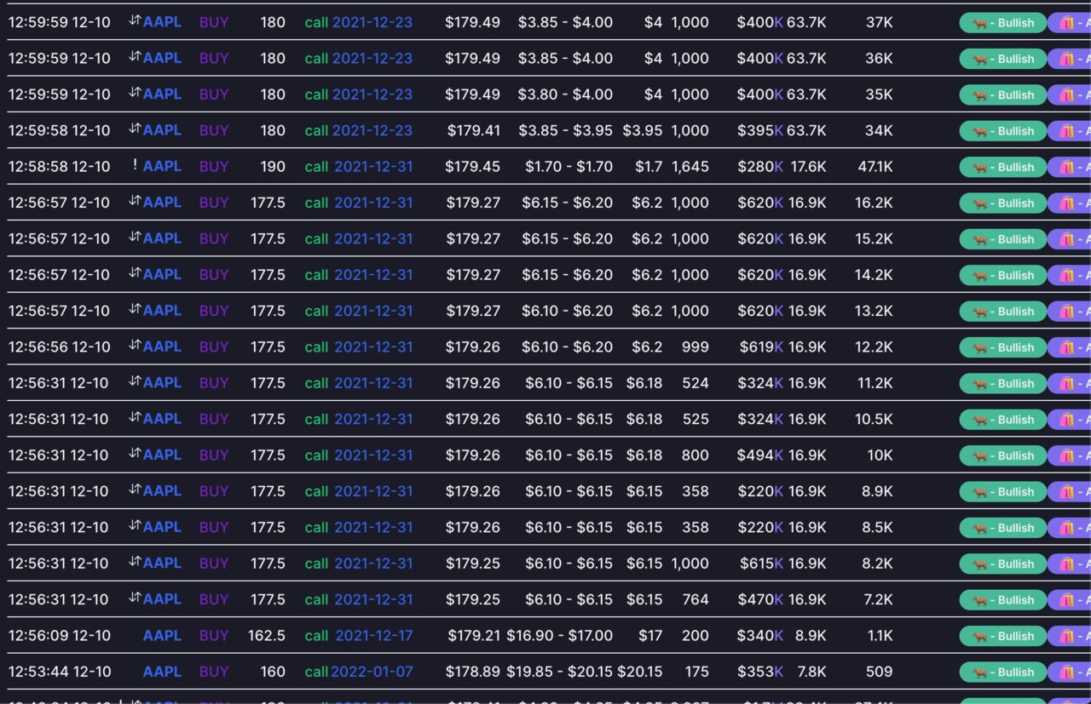The image size is (1091, 704).
Task: Open the AAPL ticker link on the 12:53:44 row
Action: pyautogui.click(x=162, y=672)
